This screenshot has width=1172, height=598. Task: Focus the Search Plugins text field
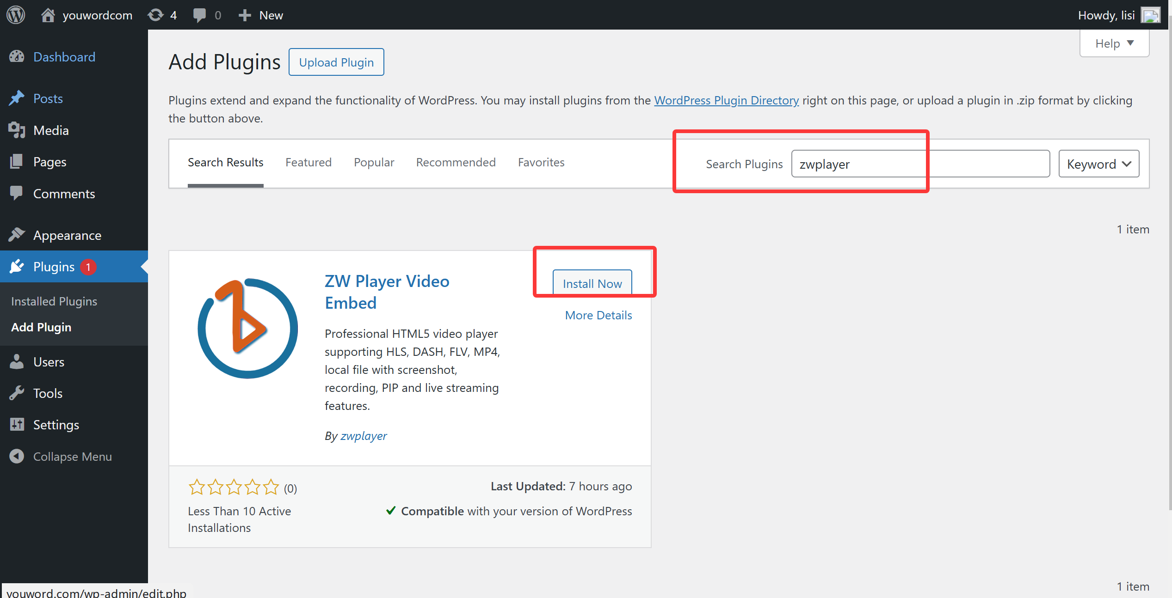pyautogui.click(x=919, y=164)
